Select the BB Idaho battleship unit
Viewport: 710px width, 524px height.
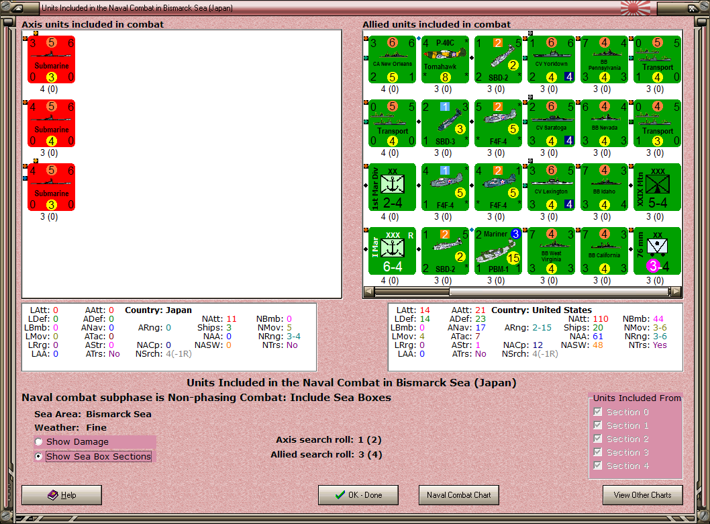604,187
